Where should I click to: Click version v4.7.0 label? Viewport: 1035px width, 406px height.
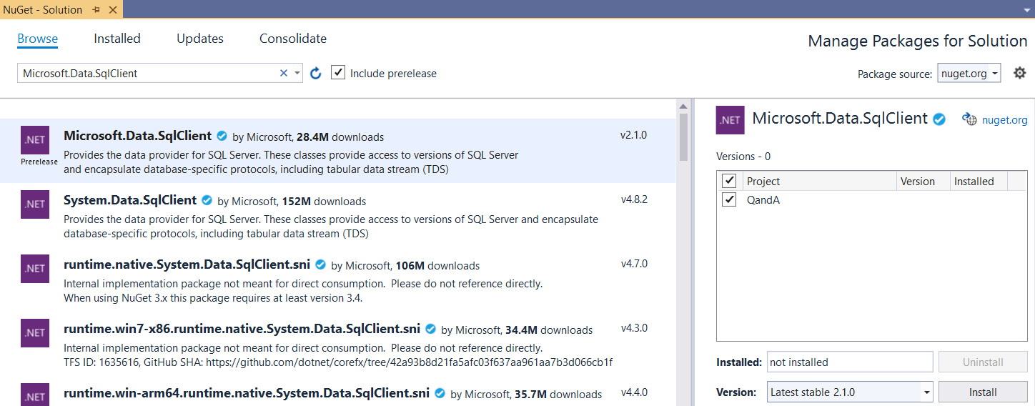(634, 263)
